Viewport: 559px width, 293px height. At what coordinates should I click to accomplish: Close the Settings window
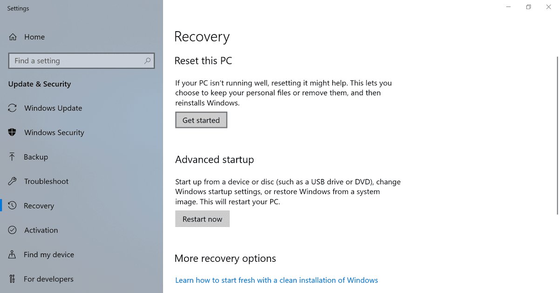point(549,7)
